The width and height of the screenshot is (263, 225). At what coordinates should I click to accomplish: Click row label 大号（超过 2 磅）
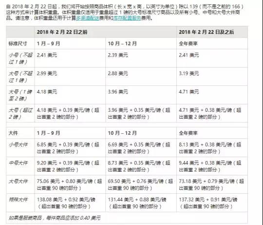click(20, 113)
